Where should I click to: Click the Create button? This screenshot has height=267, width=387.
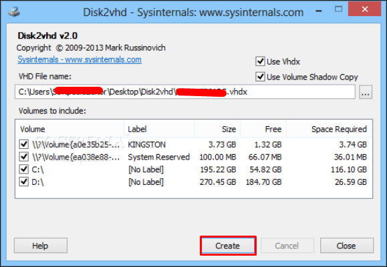[228, 246]
